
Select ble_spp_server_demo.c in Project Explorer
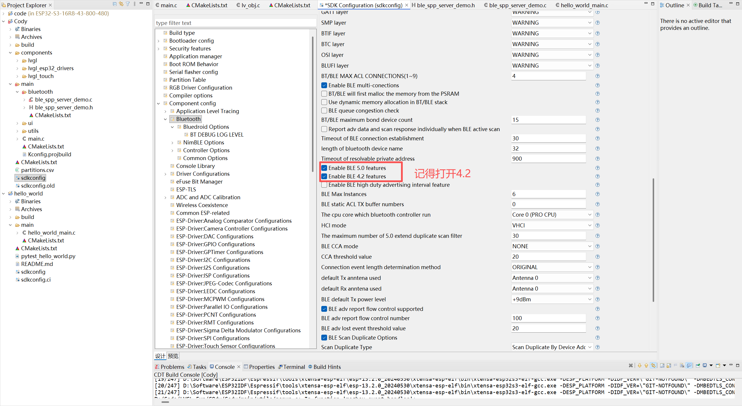64,99
